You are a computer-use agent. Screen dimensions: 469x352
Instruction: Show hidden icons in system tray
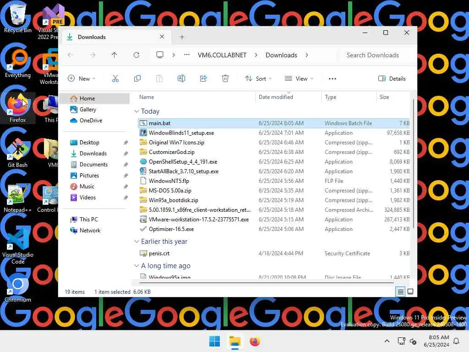pyautogui.click(x=387, y=341)
